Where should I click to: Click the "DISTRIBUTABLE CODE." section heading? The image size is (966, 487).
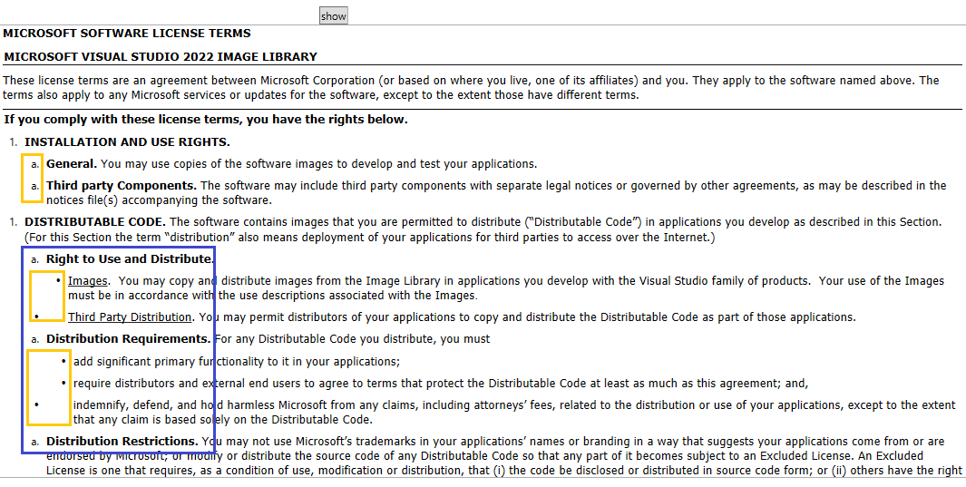coord(95,221)
